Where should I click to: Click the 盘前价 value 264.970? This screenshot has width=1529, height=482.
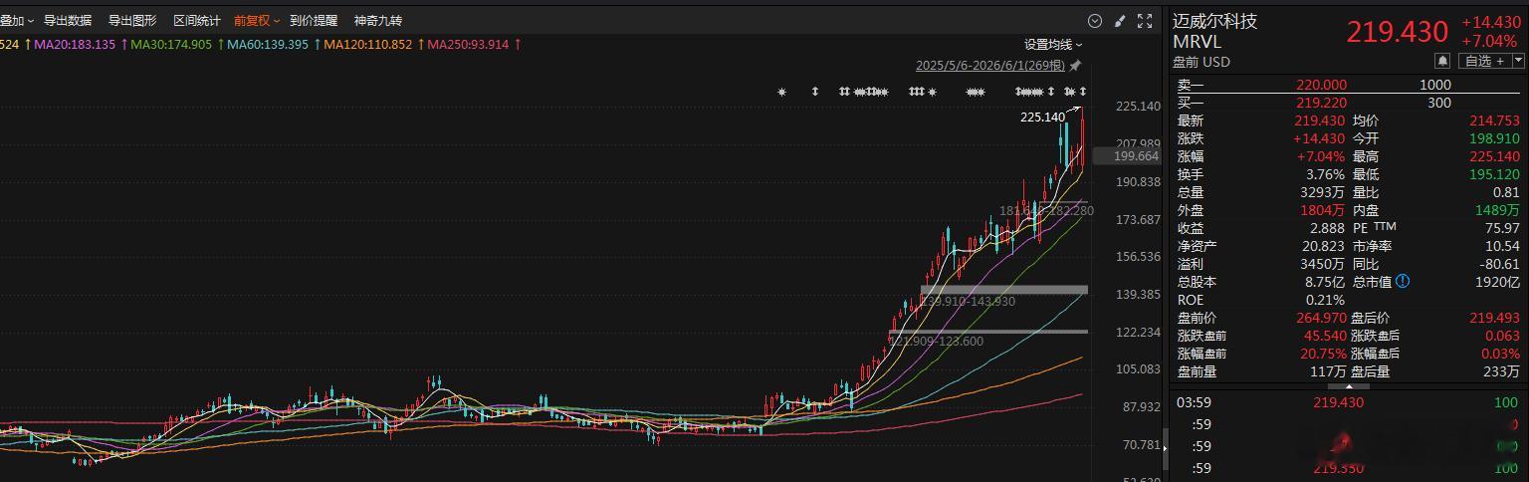click(1322, 318)
